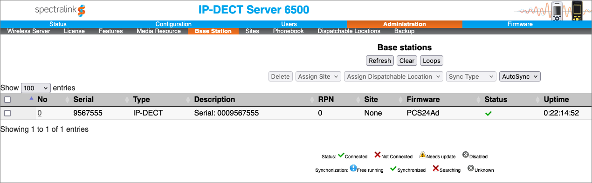Open the Media Resource submenu tab
Screen dimensions: 592x183
(158, 31)
